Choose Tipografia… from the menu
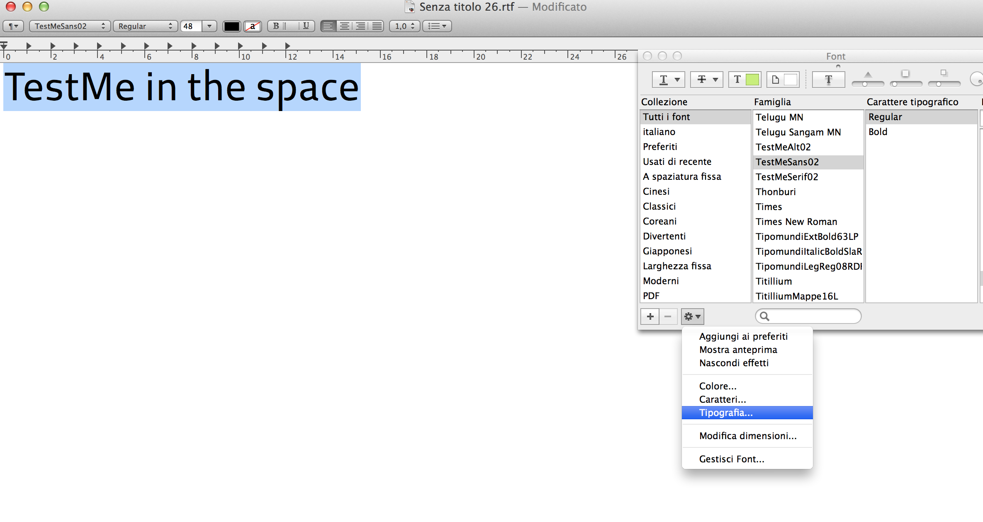Image resolution: width=983 pixels, height=522 pixels. (726, 413)
